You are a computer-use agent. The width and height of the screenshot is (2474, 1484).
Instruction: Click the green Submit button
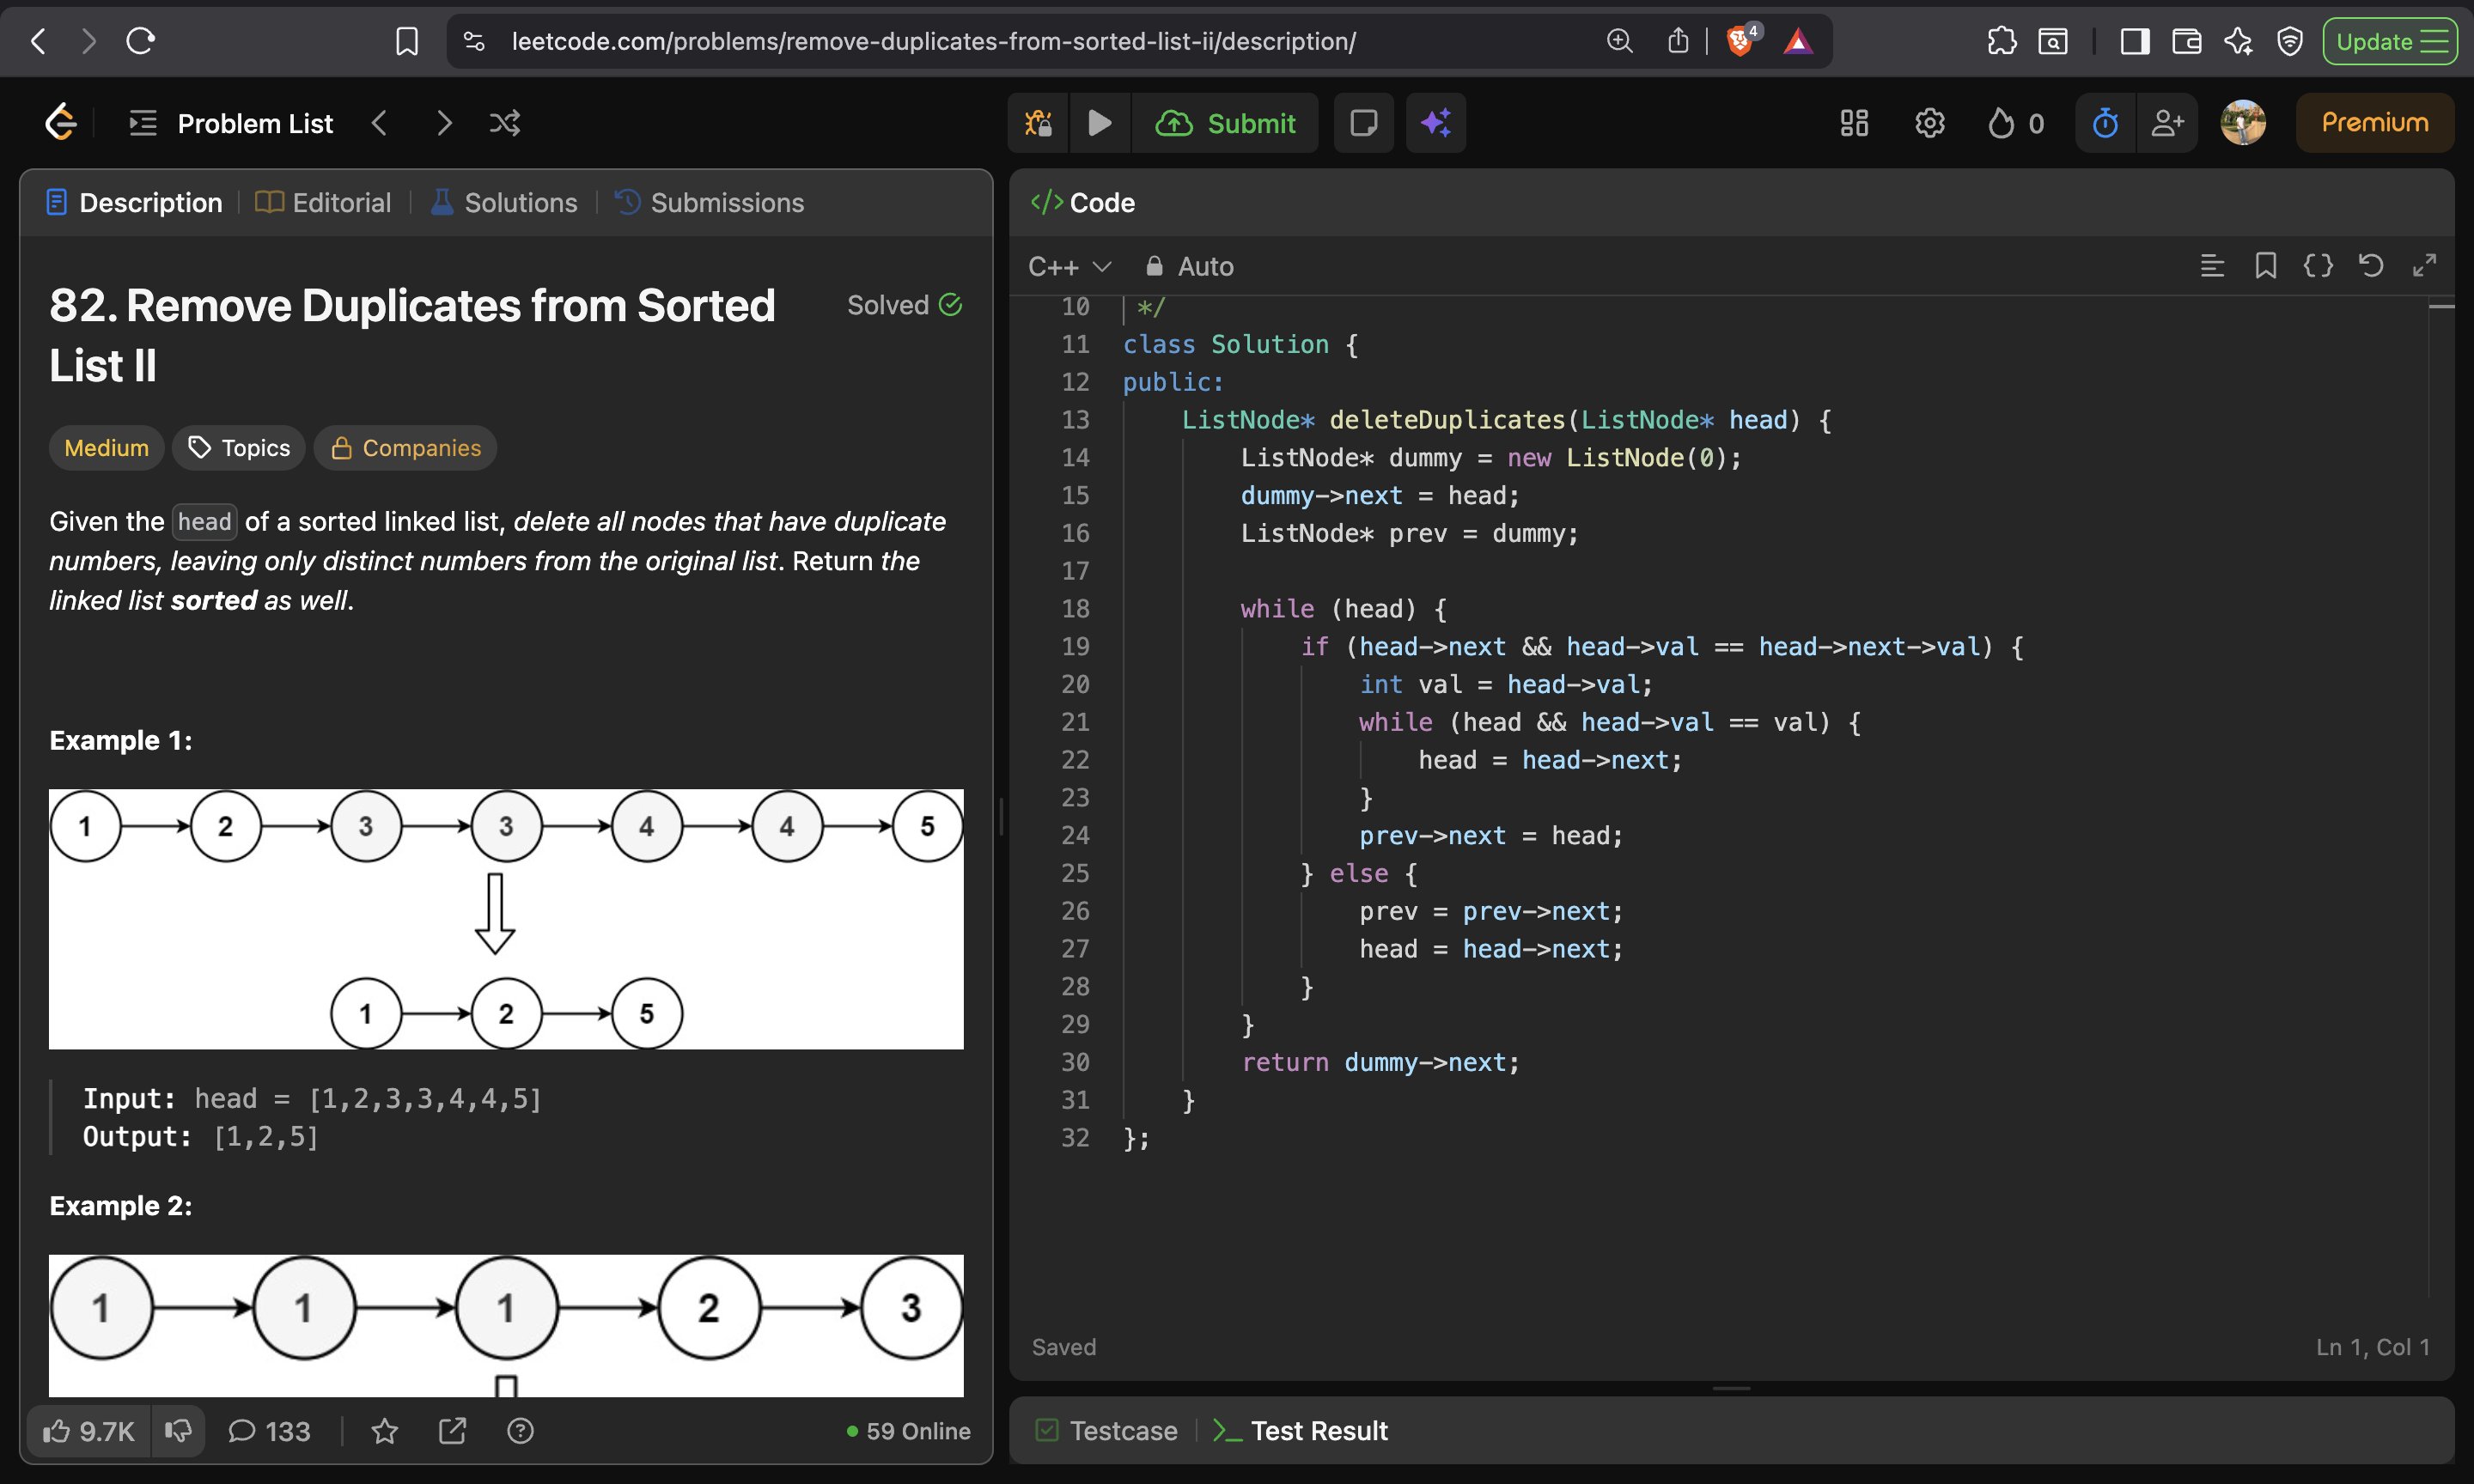1226,123
